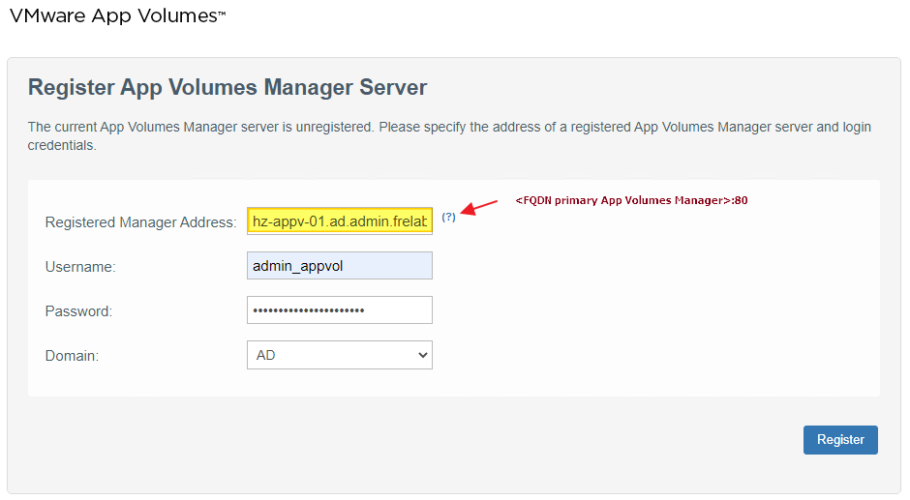This screenshot has height=500, width=910.
Task: Click the masked password dots
Action: click(x=308, y=310)
